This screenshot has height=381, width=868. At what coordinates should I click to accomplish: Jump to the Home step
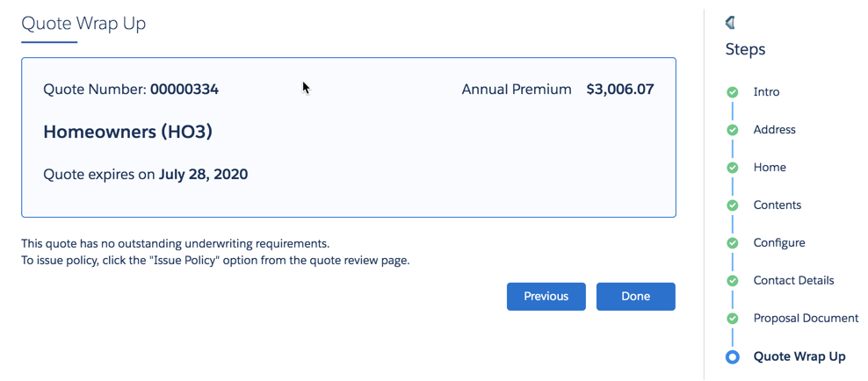coord(770,167)
